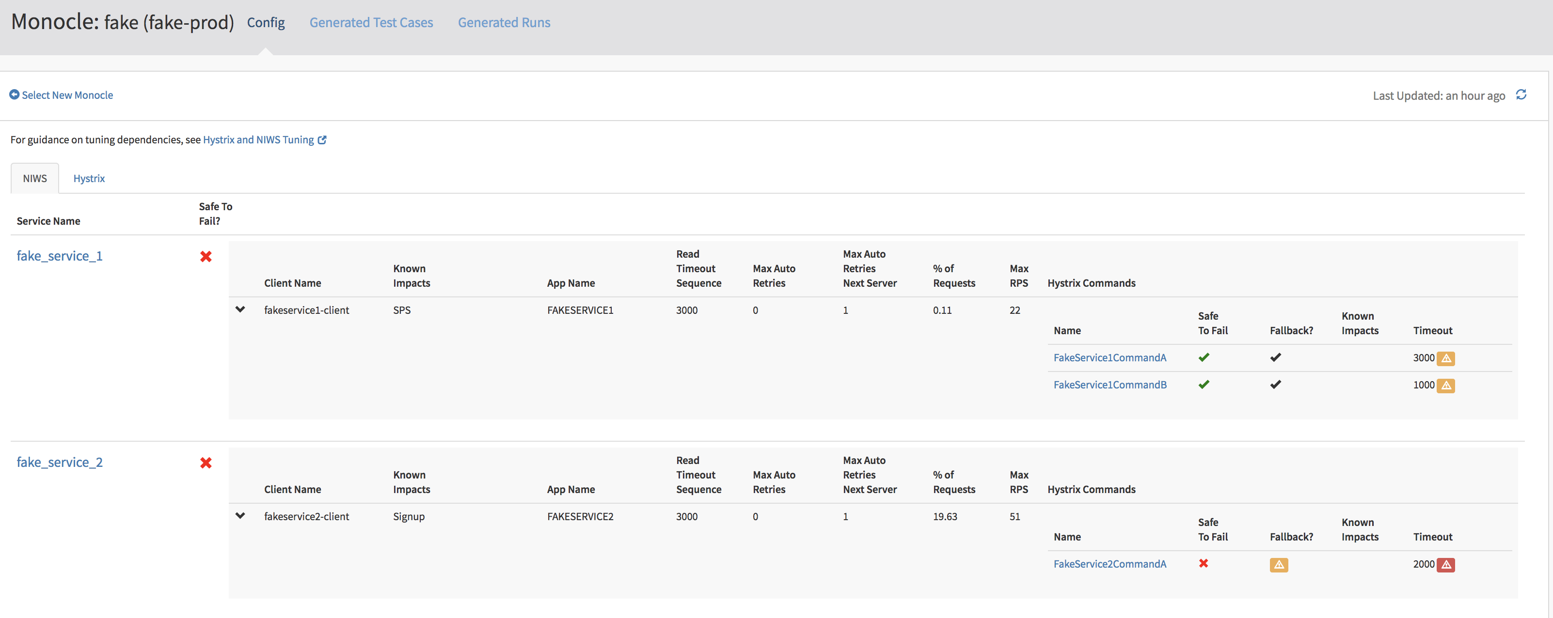The height and width of the screenshot is (618, 1553).
Task: Open the Hystrix and NIWS Tuning link
Action: 258,140
